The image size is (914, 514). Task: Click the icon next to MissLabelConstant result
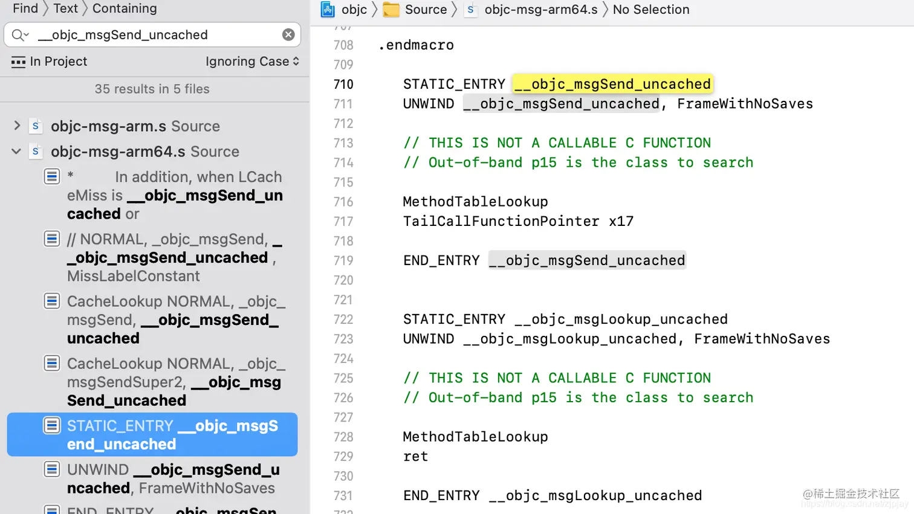coord(52,239)
